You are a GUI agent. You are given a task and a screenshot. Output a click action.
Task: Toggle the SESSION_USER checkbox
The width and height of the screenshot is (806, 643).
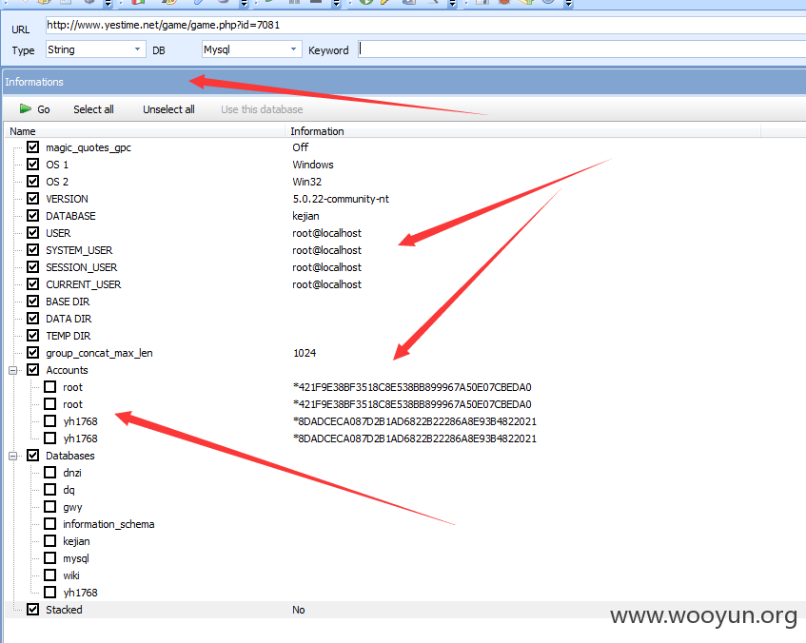pos(33,266)
